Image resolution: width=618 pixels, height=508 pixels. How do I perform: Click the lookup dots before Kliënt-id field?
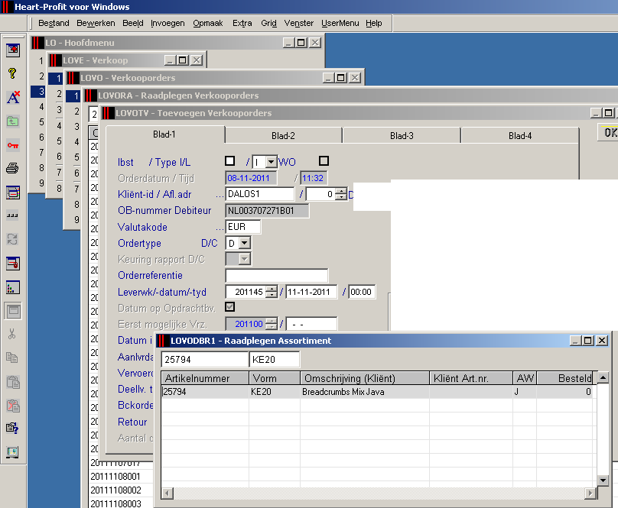(220, 196)
